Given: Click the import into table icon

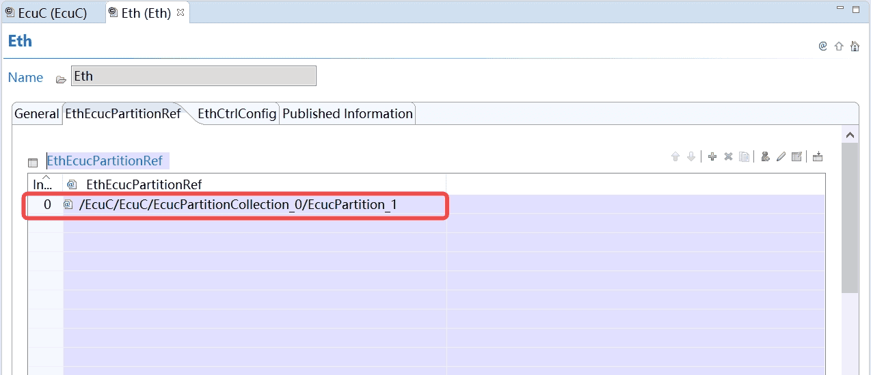Looking at the screenshot, I should pos(818,156).
